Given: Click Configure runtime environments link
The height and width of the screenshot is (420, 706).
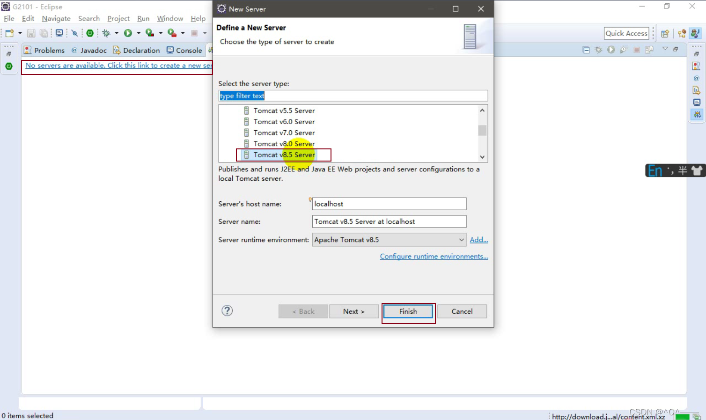Looking at the screenshot, I should tap(434, 257).
